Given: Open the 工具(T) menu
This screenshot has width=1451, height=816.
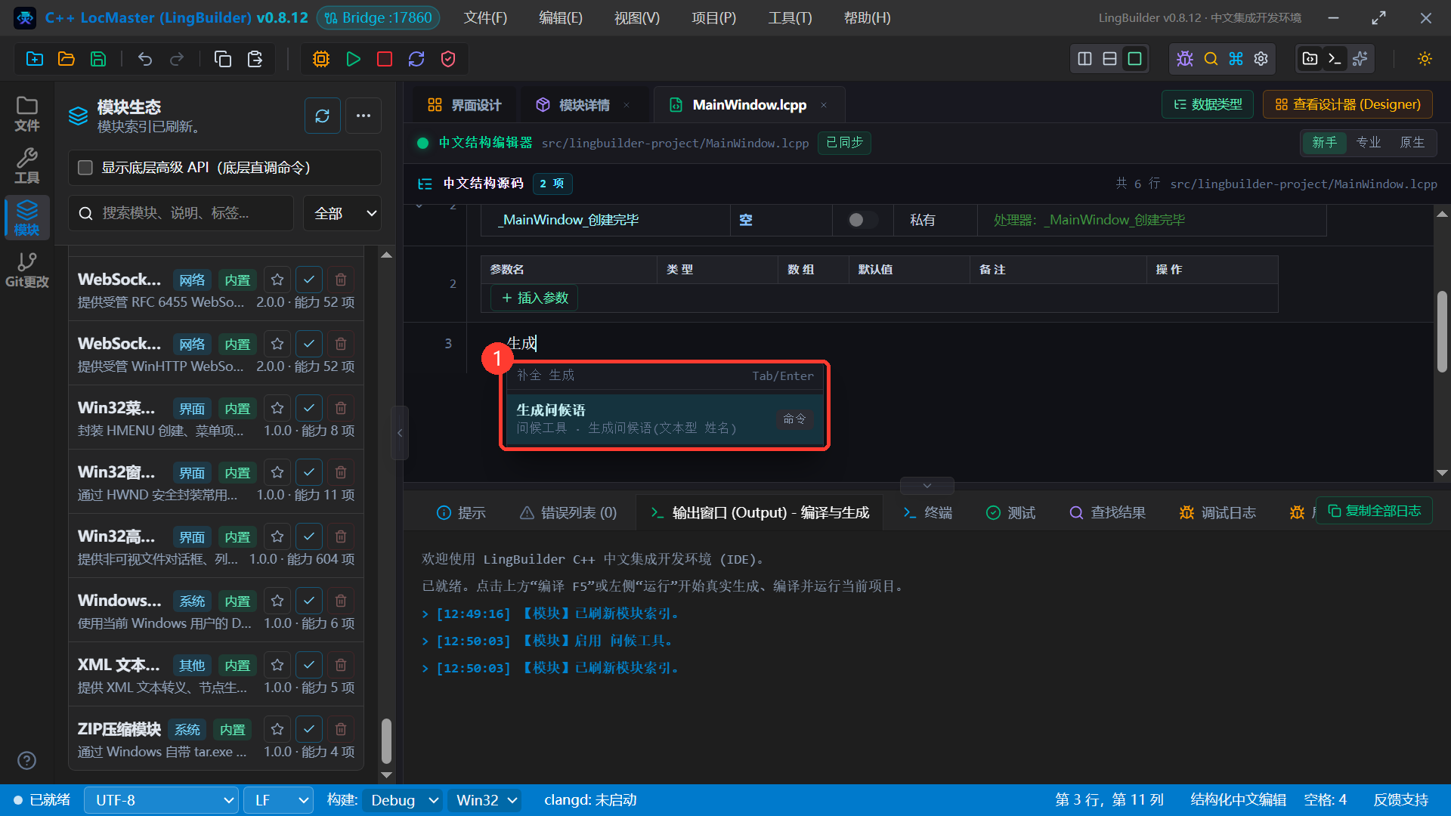Looking at the screenshot, I should [790, 18].
